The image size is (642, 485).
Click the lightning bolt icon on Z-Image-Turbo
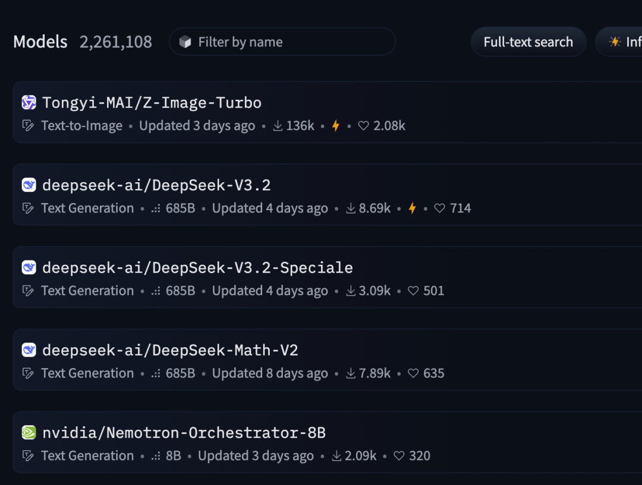[x=335, y=126]
